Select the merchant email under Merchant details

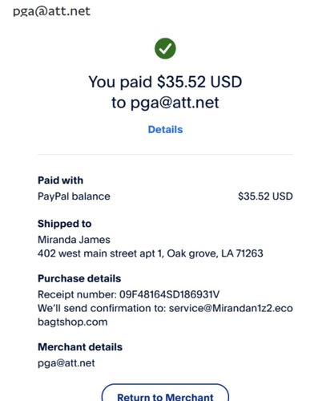point(66,363)
